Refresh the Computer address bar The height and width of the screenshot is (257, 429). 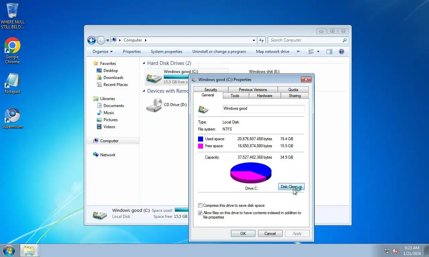(x=261, y=40)
